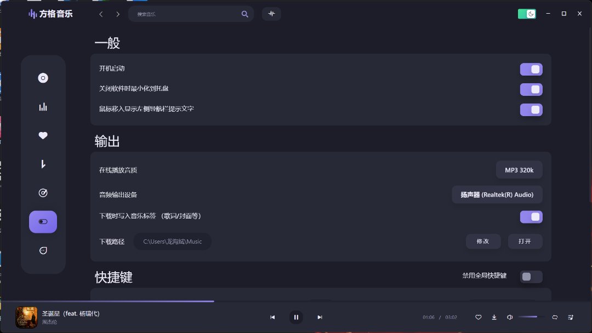
Task: Click the waveform icon beside the search bar
Action: (x=271, y=14)
